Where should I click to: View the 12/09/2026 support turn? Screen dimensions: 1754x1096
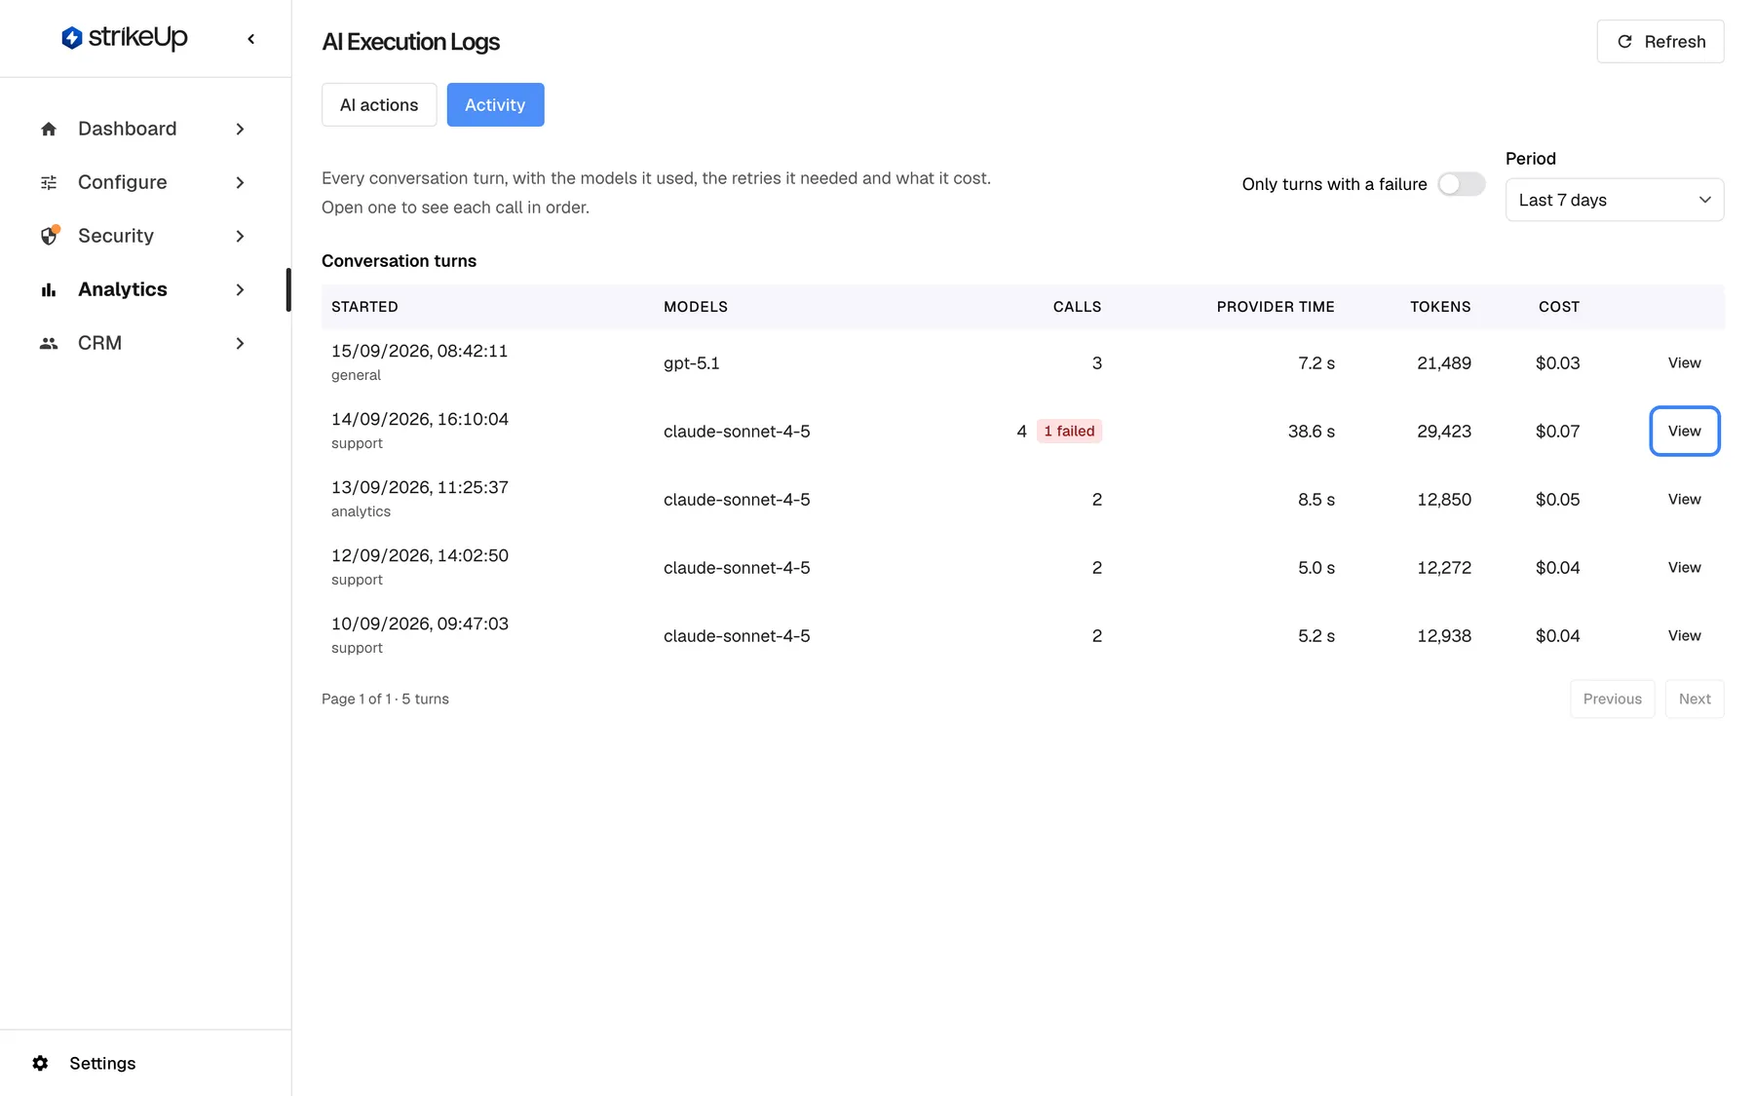(x=1684, y=567)
